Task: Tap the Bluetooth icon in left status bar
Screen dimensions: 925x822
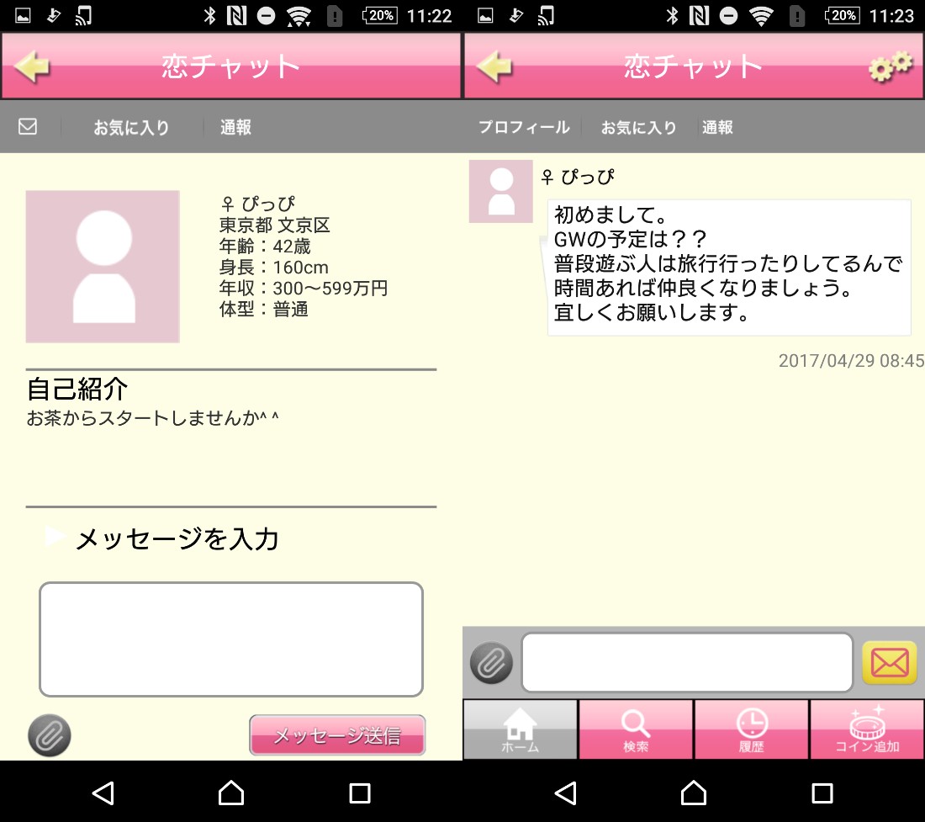Action: coord(210,16)
